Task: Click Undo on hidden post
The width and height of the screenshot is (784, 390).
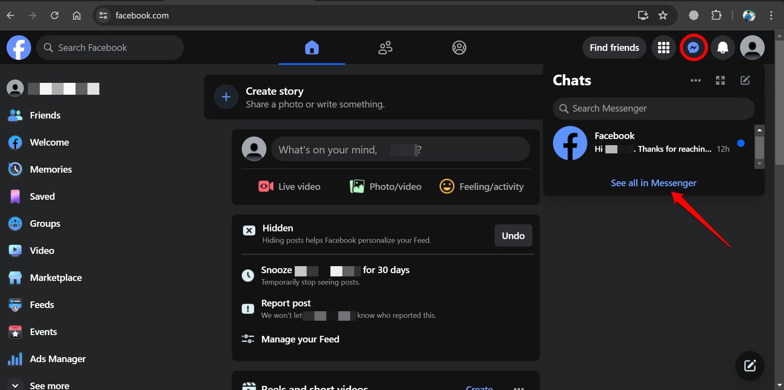Action: pyautogui.click(x=513, y=235)
